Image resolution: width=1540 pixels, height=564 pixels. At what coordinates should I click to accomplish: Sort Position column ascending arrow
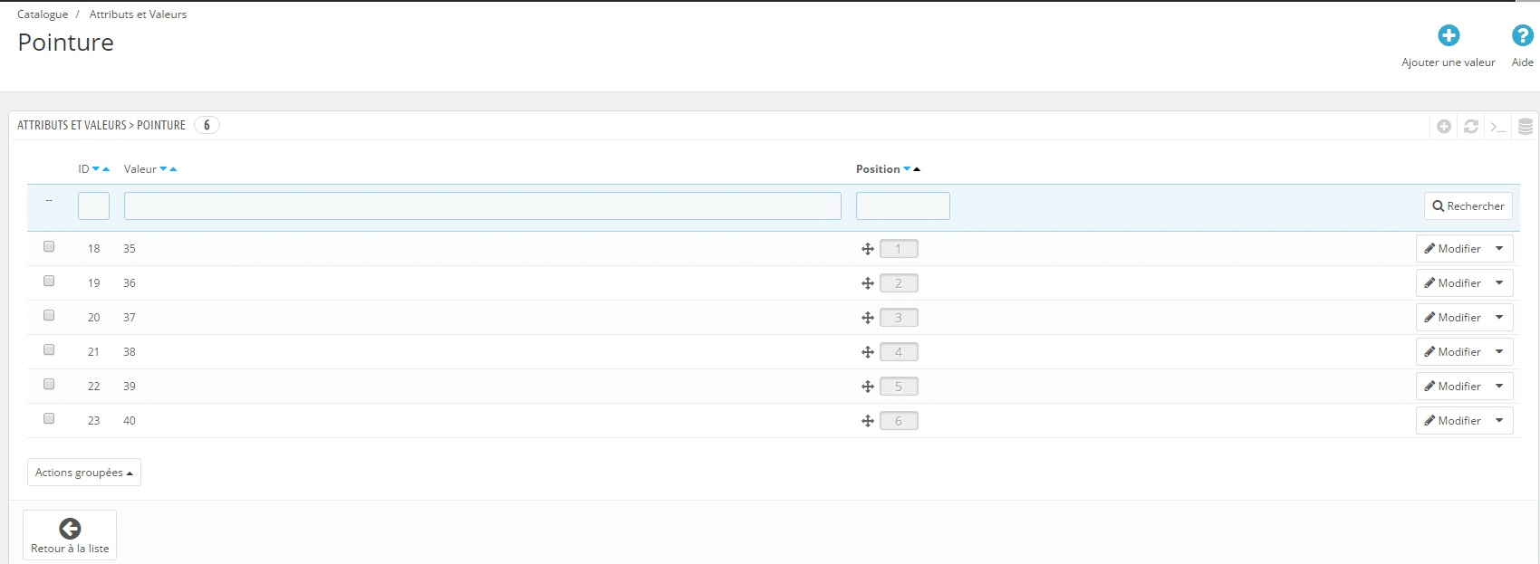click(x=917, y=169)
